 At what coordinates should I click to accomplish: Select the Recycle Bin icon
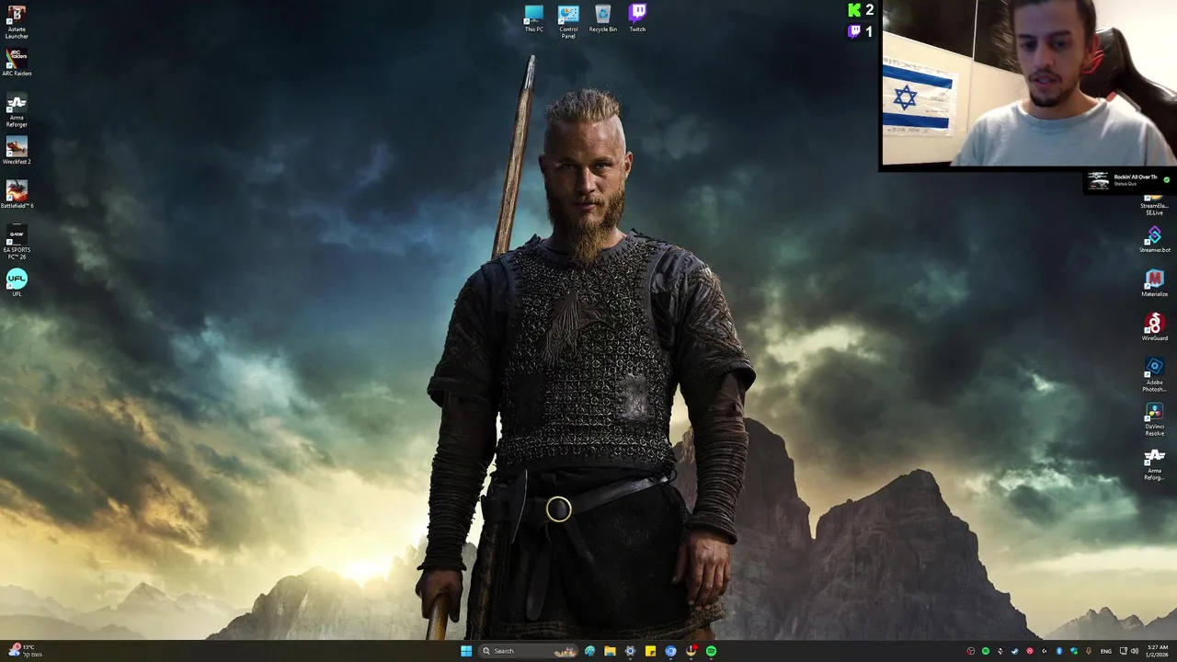tap(603, 18)
